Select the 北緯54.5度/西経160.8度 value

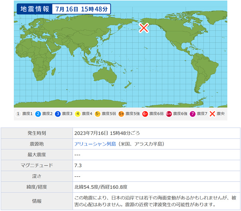[x=101, y=187]
